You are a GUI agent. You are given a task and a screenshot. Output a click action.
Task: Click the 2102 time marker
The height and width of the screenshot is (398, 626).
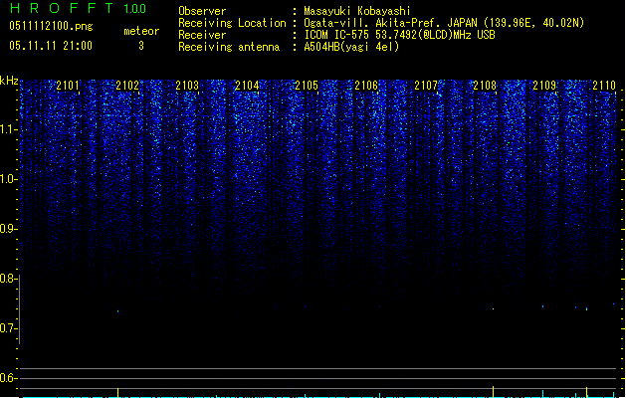point(127,86)
